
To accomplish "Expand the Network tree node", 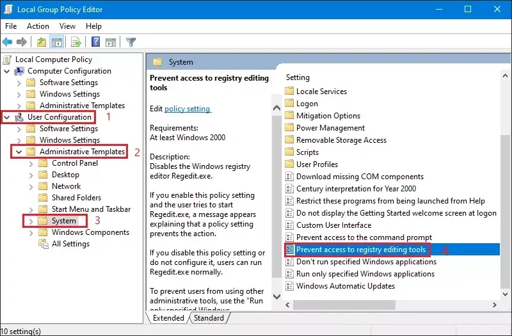I will coord(31,186).
